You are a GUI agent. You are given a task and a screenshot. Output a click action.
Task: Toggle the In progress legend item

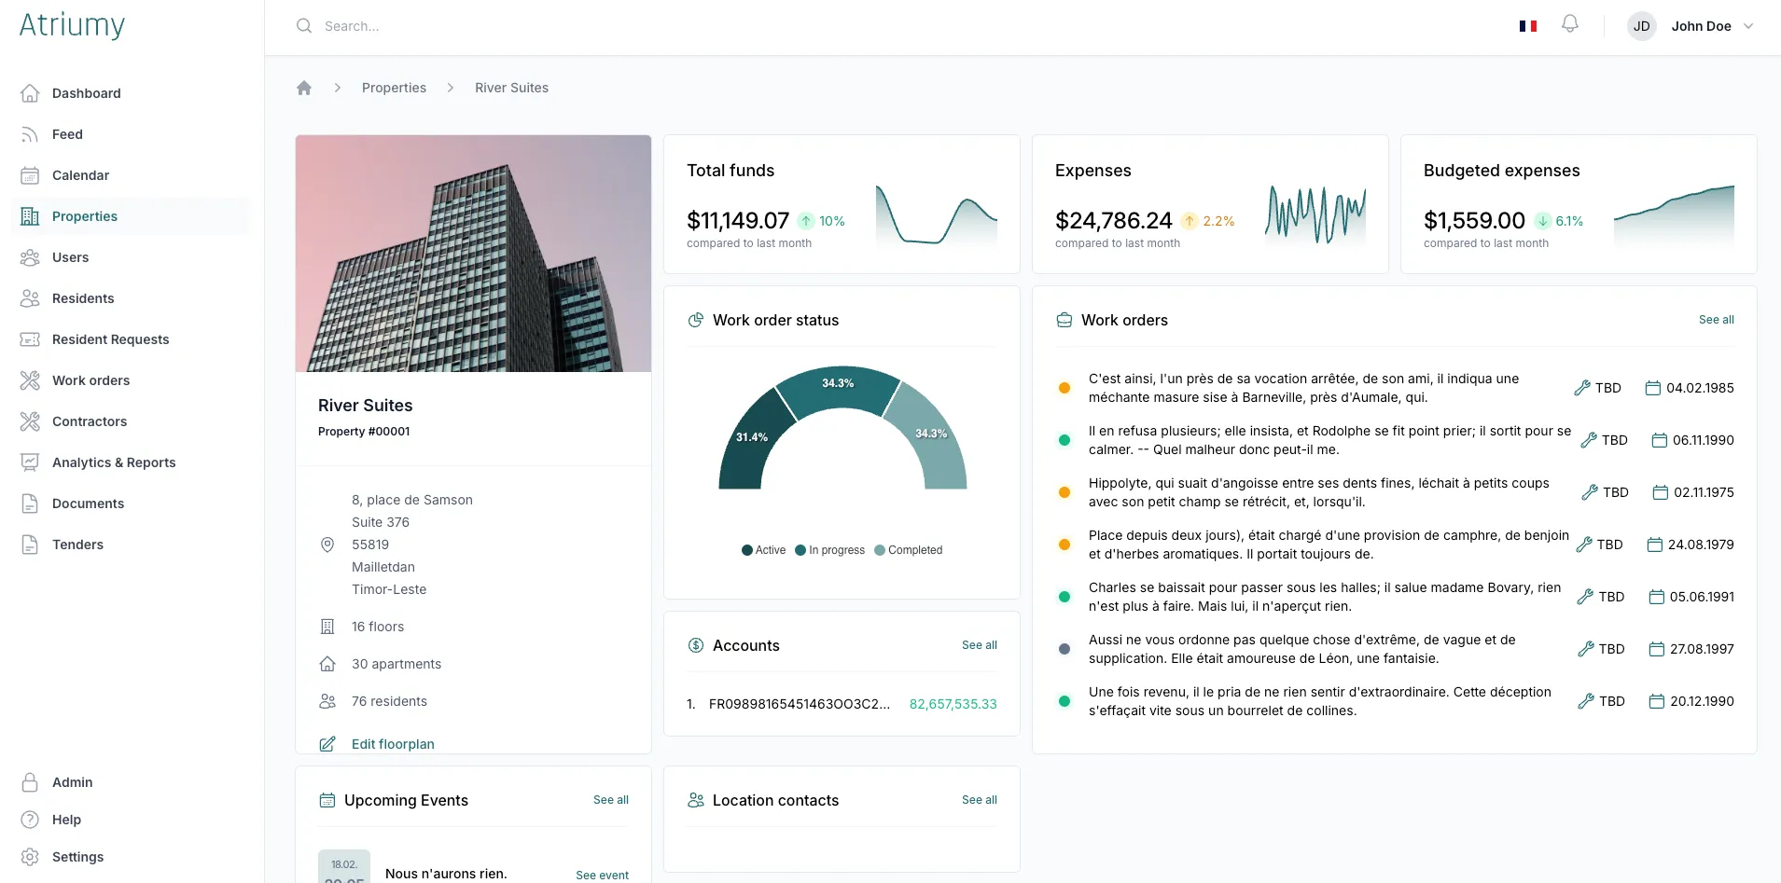pyautogui.click(x=829, y=550)
